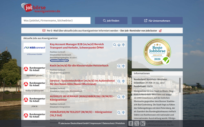Click map pin icon for the Koch job
This screenshot has height=127, width=204.
[x=123, y=66]
